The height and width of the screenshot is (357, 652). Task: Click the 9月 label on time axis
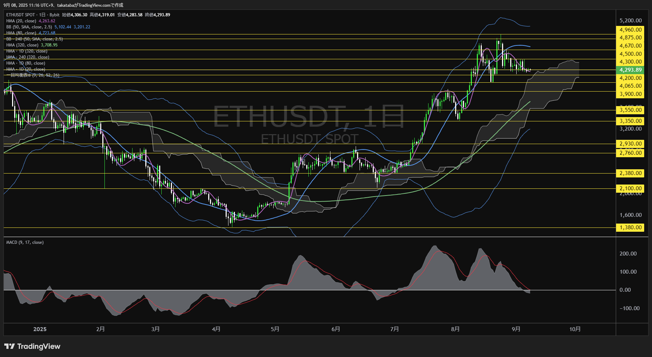tap(516, 329)
